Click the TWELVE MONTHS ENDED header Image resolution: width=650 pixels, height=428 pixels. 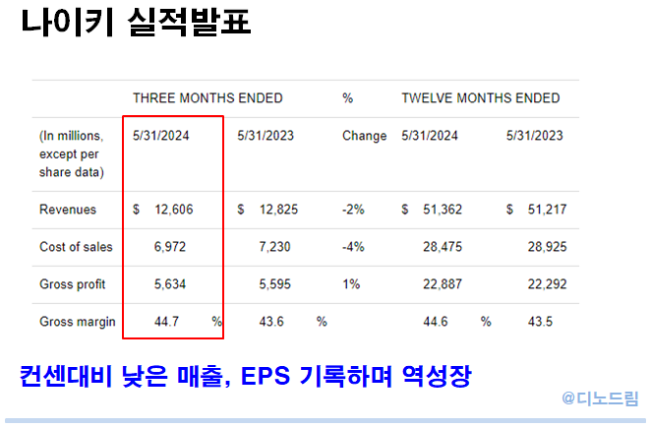point(481,98)
